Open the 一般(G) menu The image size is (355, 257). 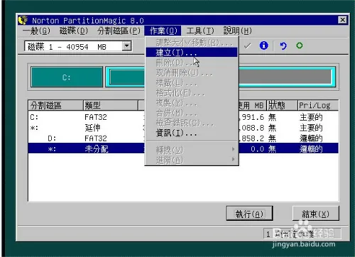click(x=37, y=31)
